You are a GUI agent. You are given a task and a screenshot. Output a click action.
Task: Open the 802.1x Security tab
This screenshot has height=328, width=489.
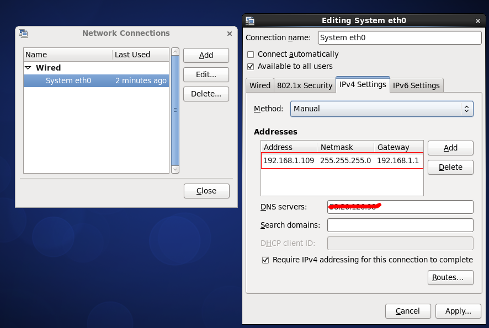(x=305, y=85)
